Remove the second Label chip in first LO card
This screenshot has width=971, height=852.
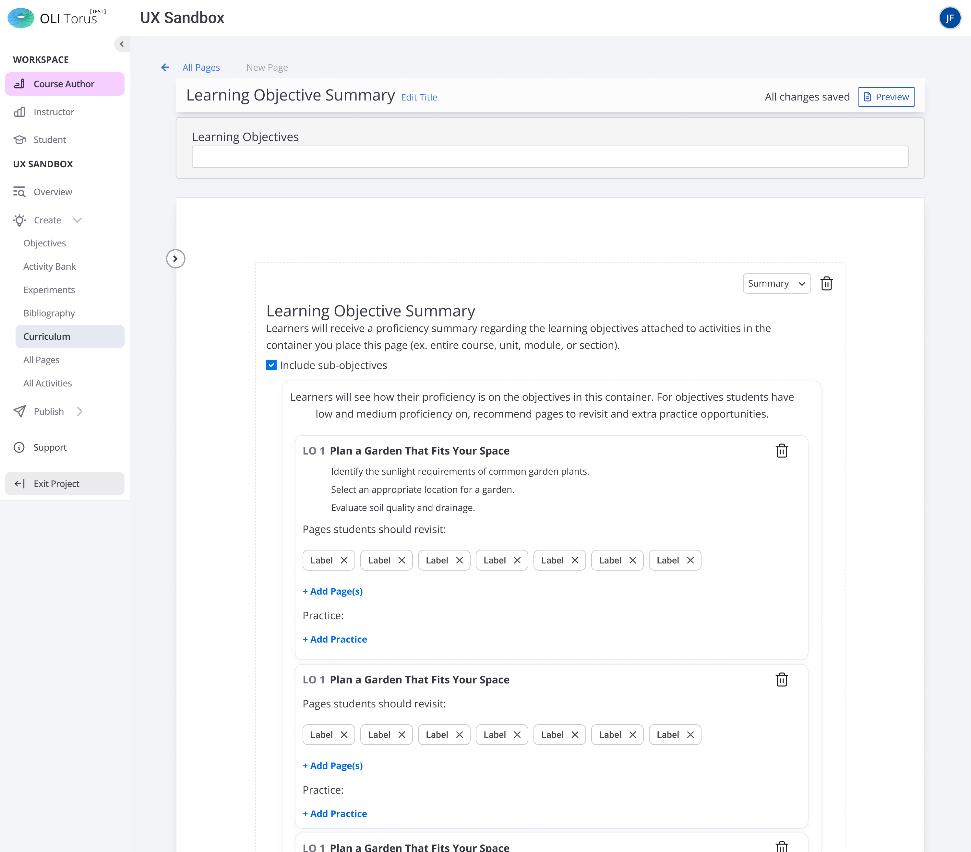[402, 561]
